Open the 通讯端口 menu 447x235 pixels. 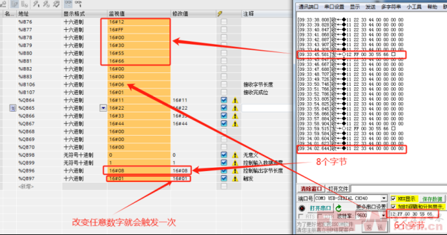tap(309, 7)
